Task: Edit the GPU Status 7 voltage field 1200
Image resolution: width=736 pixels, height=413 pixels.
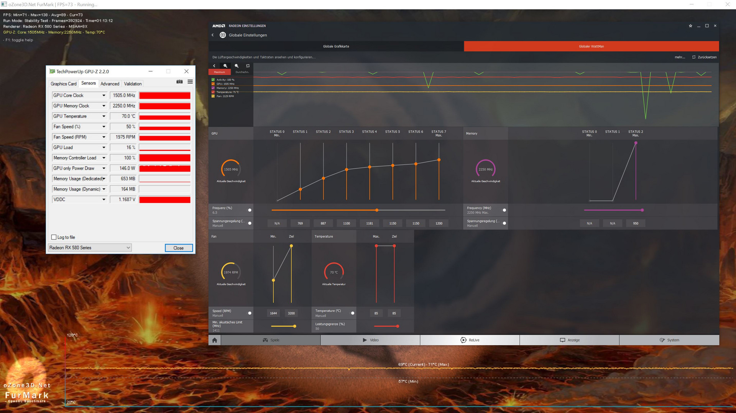Action: click(439, 223)
